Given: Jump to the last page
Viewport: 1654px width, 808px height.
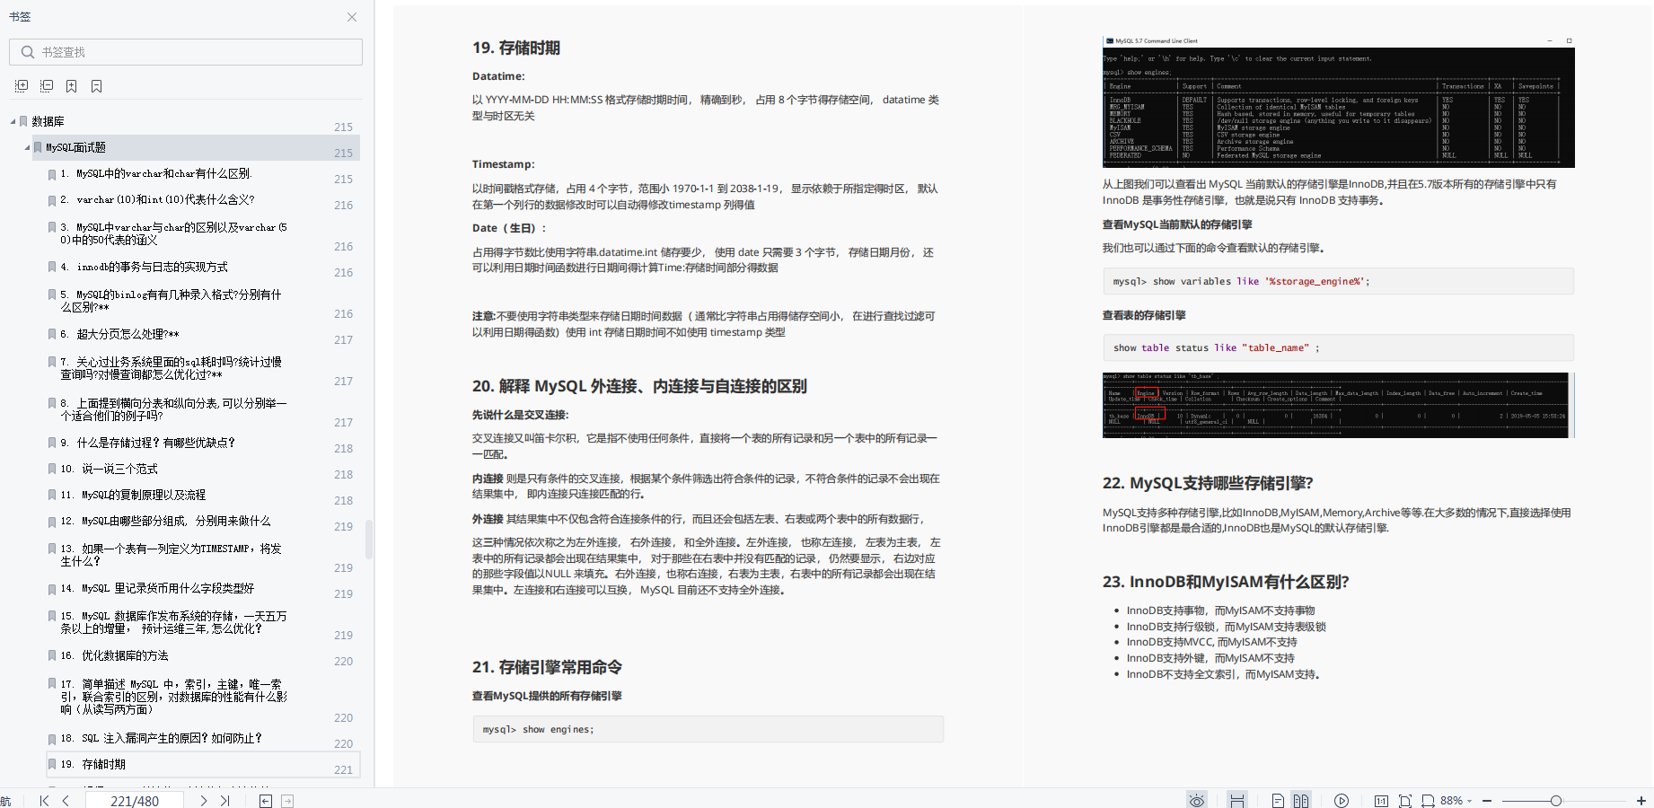Looking at the screenshot, I should (x=225, y=801).
